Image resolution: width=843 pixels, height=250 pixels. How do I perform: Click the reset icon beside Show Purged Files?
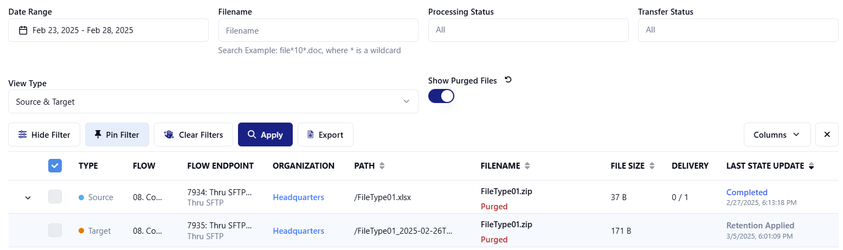pyautogui.click(x=508, y=80)
